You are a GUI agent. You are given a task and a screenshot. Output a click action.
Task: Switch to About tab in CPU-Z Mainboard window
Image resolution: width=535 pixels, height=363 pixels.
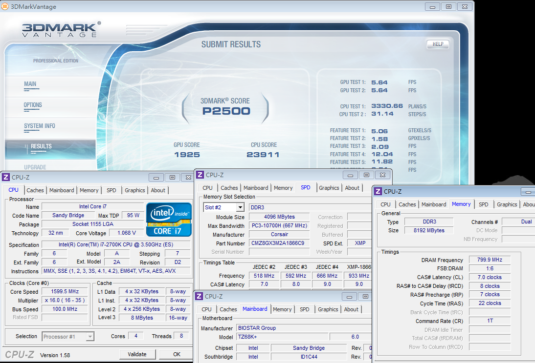pyautogui.click(x=351, y=309)
